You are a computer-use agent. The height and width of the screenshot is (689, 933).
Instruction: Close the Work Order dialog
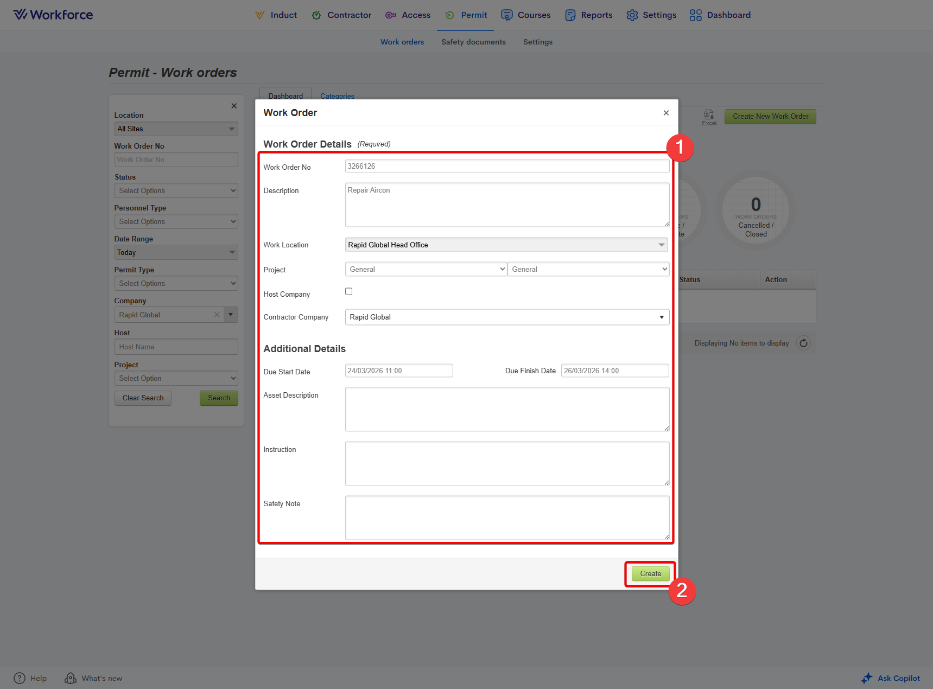pyautogui.click(x=666, y=113)
